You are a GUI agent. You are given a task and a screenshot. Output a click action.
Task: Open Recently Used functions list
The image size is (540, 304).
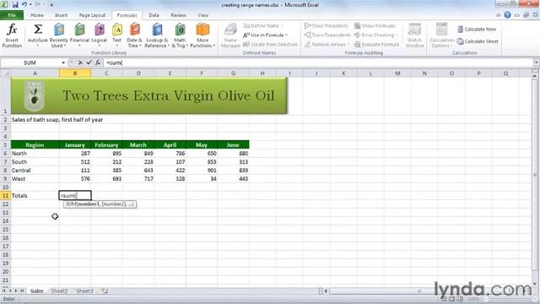click(59, 35)
